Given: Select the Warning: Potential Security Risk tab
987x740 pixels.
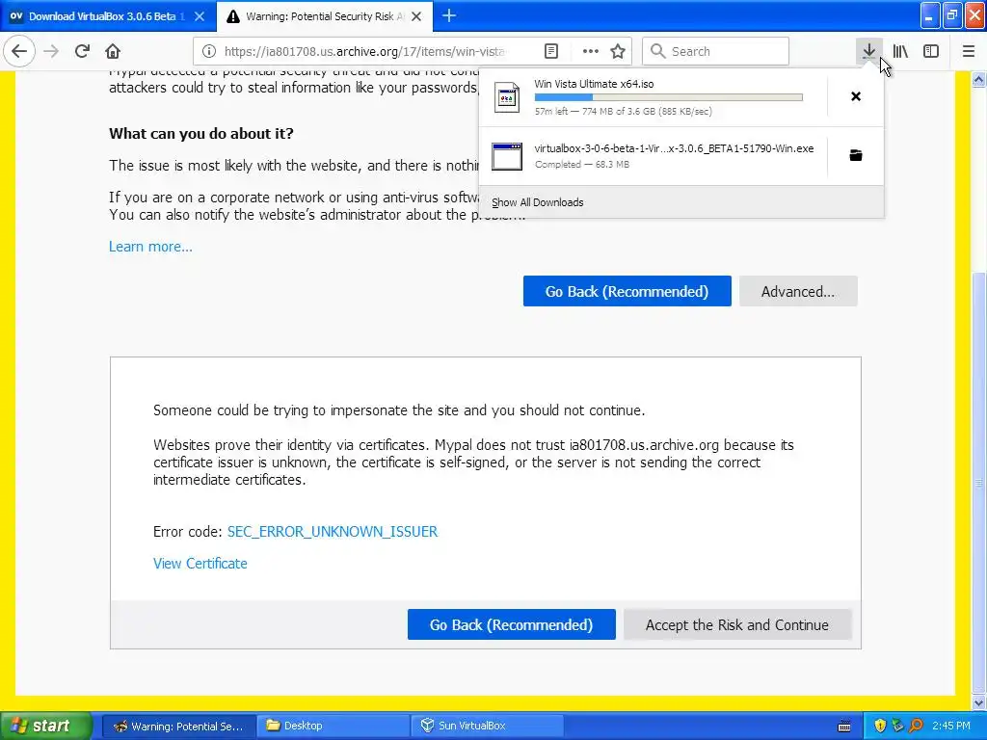Looking at the screenshot, I should 324,16.
